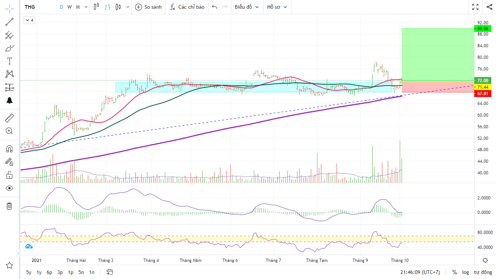Viewport: 496px width, 279px height.
Task: Activate the ruler measure tool
Action: [9, 118]
